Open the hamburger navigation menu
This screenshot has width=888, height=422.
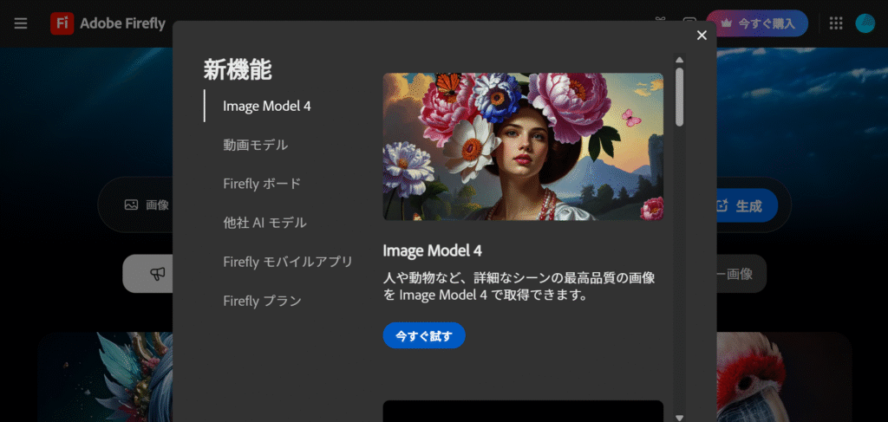(x=21, y=23)
